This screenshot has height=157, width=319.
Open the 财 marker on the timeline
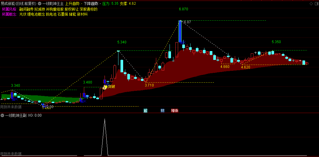coord(162,111)
